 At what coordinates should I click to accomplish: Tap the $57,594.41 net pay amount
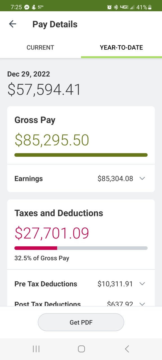44,89
